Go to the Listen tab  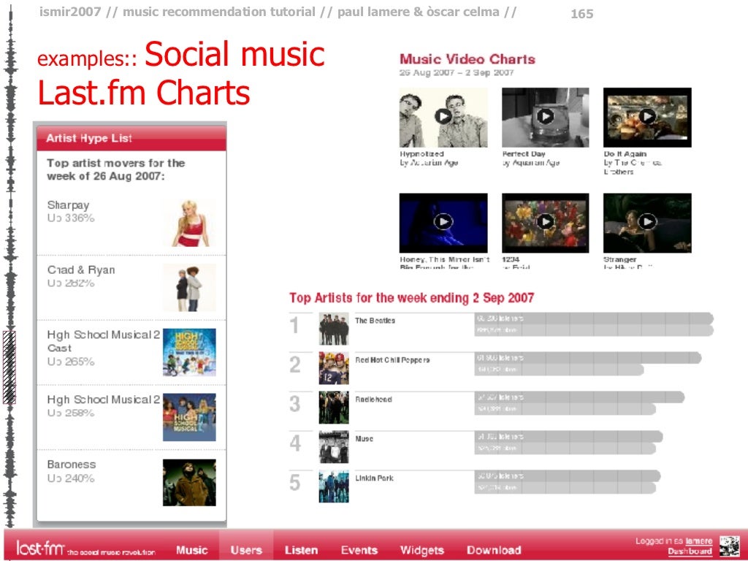coord(301,550)
